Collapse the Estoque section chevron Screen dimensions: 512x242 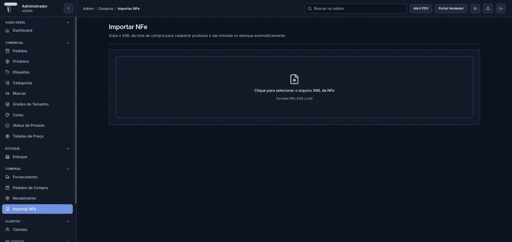[68, 149]
